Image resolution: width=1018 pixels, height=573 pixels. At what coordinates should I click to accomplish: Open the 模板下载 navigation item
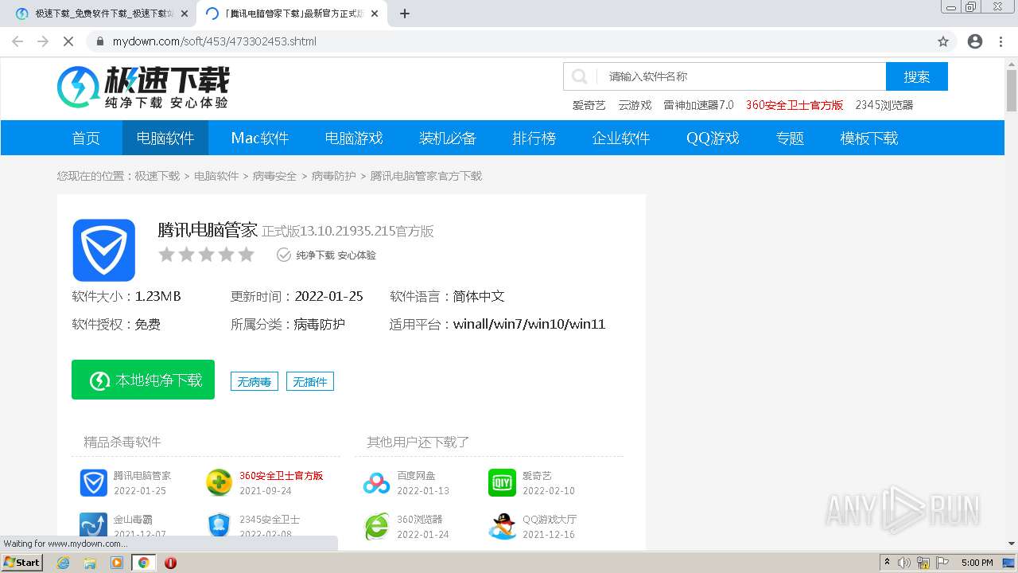point(869,138)
